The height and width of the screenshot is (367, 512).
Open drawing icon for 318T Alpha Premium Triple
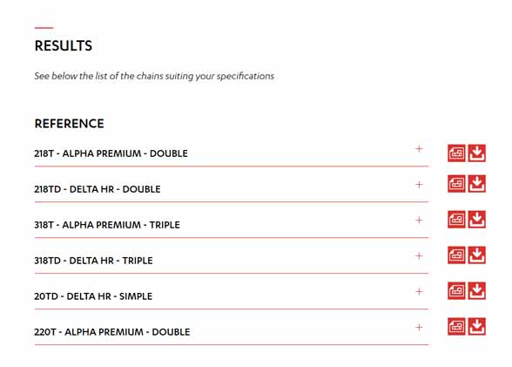[x=456, y=220]
